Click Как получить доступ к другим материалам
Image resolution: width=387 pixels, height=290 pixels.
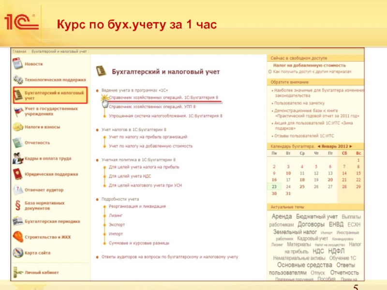(x=312, y=72)
